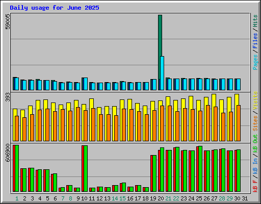Click the green day 21 label
261x204 pixels.
coord(168,198)
